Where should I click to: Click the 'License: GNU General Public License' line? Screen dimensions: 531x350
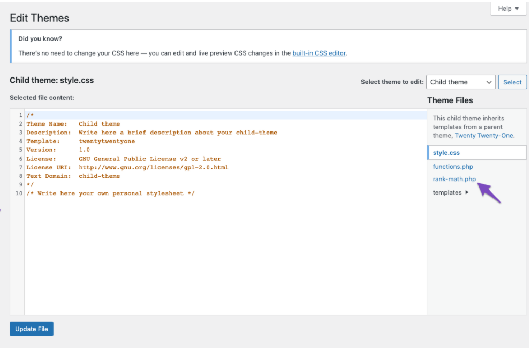click(x=124, y=159)
